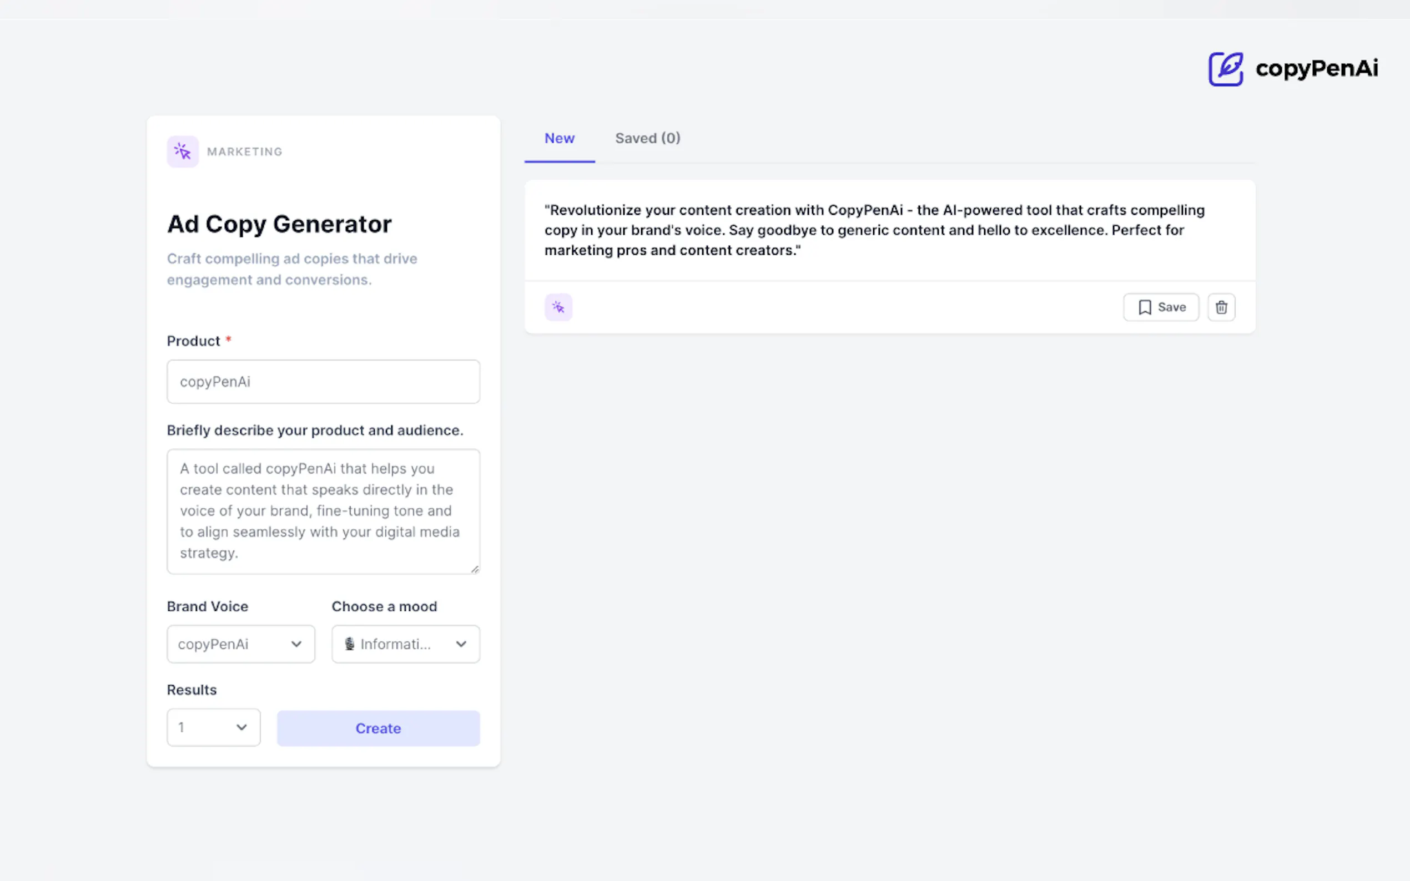Click the sparkle cursor icon below the generated copy
This screenshot has width=1410, height=881.
click(x=558, y=307)
